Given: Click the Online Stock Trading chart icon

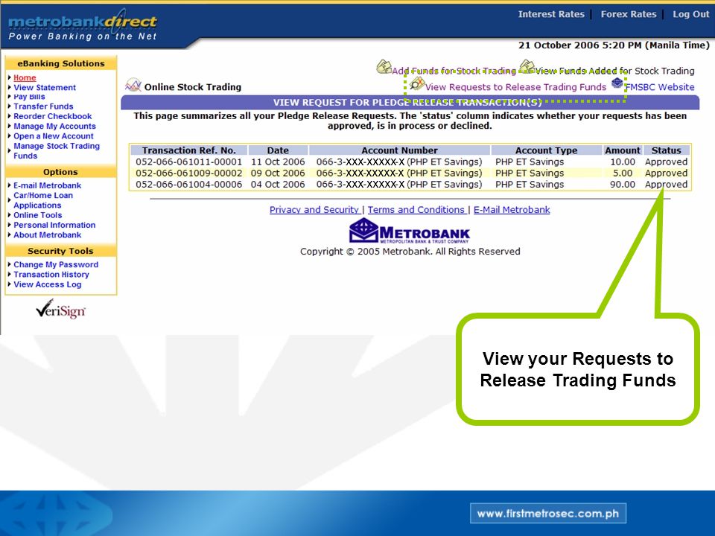Looking at the screenshot, I should pos(133,85).
